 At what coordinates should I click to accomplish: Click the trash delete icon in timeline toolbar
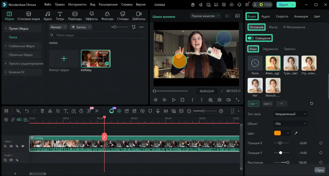click(42, 111)
